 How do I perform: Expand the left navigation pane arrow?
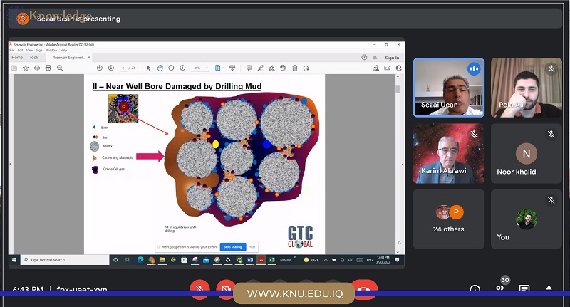point(11,165)
